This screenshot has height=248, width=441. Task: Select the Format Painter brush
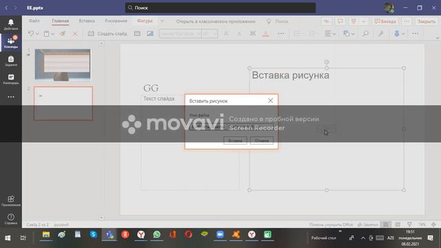coord(63,34)
